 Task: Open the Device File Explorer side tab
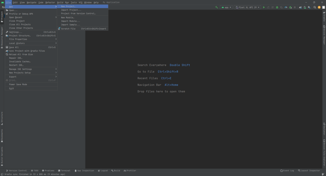click(x=324, y=153)
